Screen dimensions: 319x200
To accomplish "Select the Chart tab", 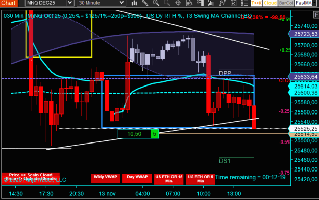I will pos(9,3).
